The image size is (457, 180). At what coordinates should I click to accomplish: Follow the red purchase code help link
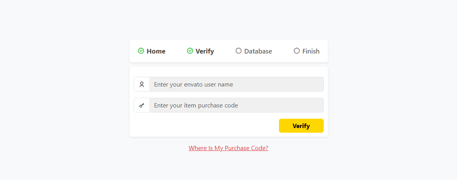click(228, 148)
